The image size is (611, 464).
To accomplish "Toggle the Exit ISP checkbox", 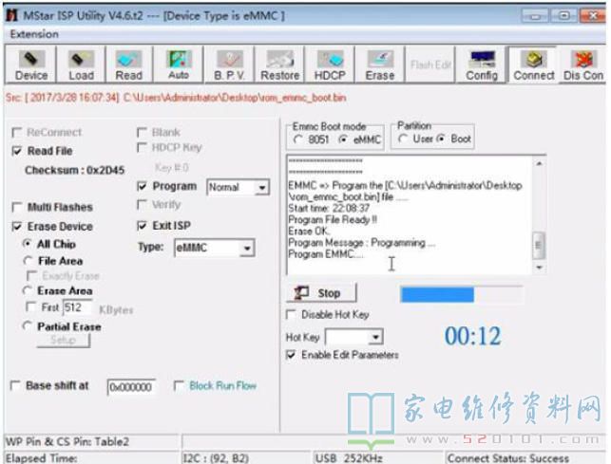I will (x=143, y=226).
